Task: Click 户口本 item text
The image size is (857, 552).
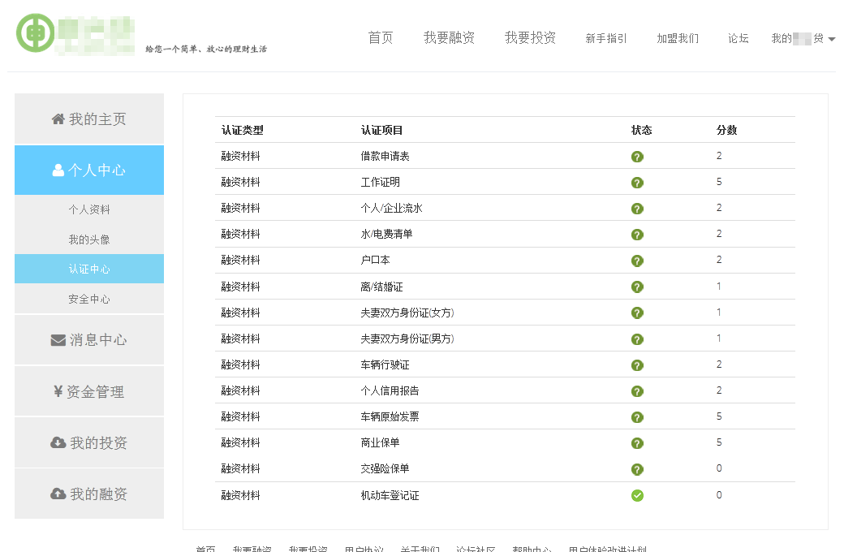Action: [x=375, y=260]
